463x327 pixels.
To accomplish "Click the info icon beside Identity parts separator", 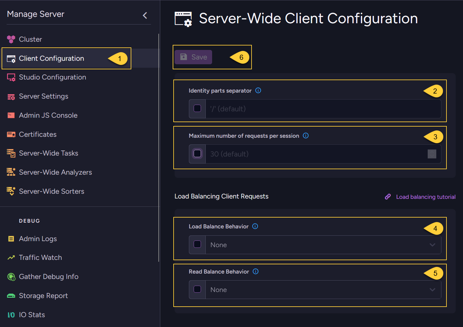I will [258, 91].
